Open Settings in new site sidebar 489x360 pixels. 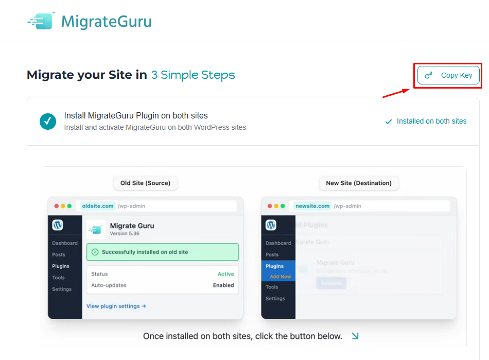point(275,299)
